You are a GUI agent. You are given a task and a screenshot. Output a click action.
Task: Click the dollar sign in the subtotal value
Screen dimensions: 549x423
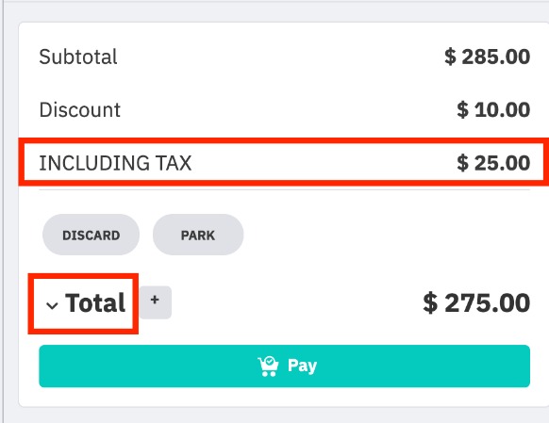tap(450, 57)
